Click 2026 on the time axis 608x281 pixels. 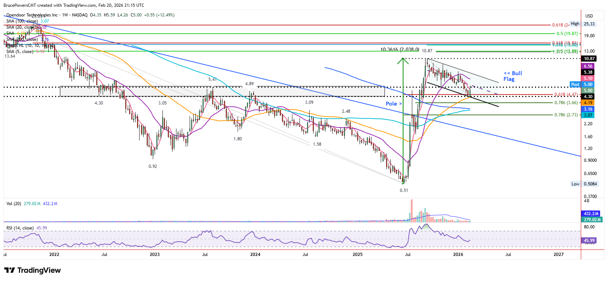[x=458, y=255]
